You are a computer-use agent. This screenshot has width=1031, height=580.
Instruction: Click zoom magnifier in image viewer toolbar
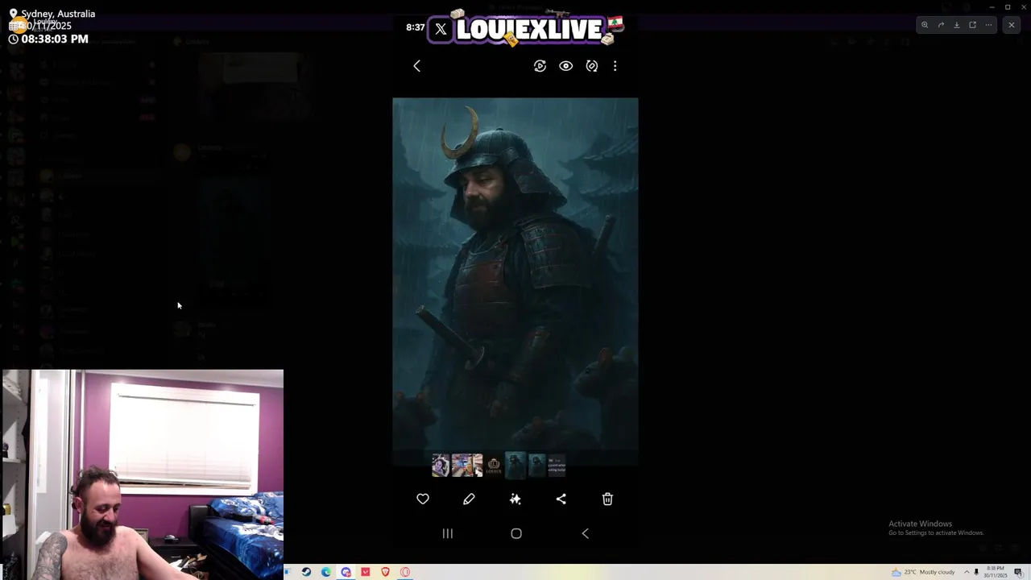pos(925,25)
